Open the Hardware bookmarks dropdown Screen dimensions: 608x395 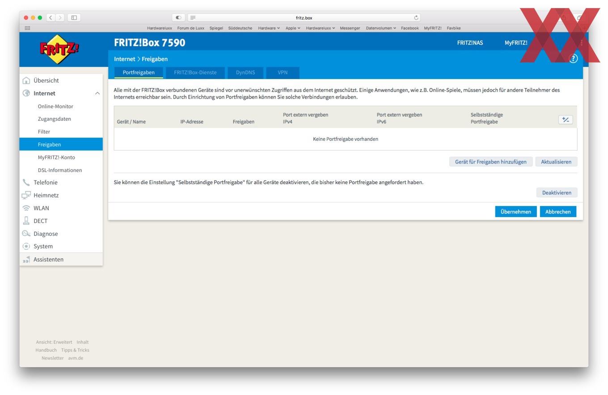click(x=269, y=28)
